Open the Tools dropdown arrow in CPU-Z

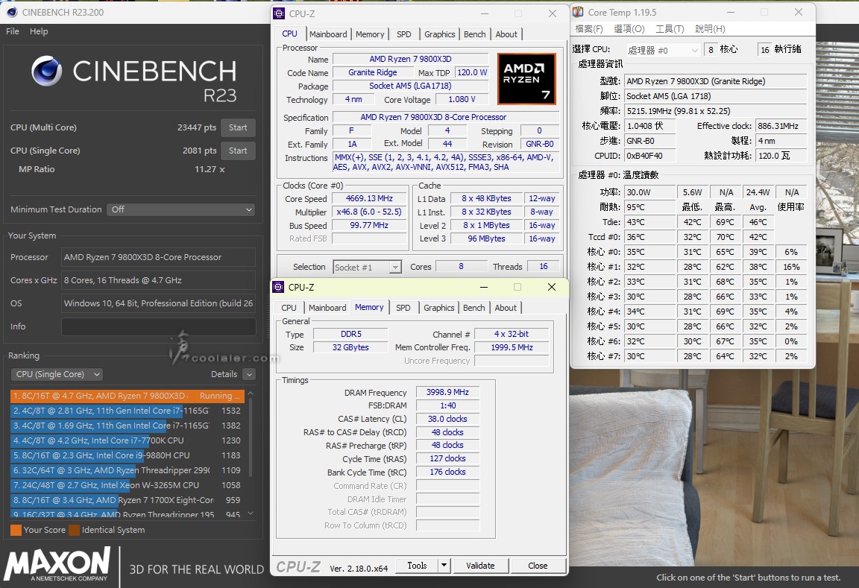coord(444,566)
